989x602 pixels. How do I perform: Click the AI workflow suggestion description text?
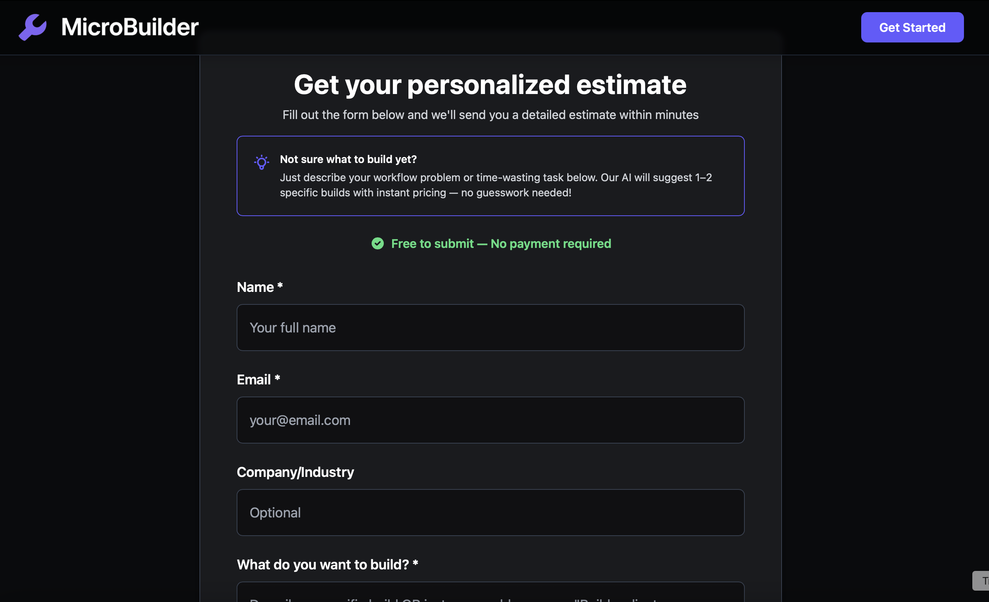coord(495,185)
